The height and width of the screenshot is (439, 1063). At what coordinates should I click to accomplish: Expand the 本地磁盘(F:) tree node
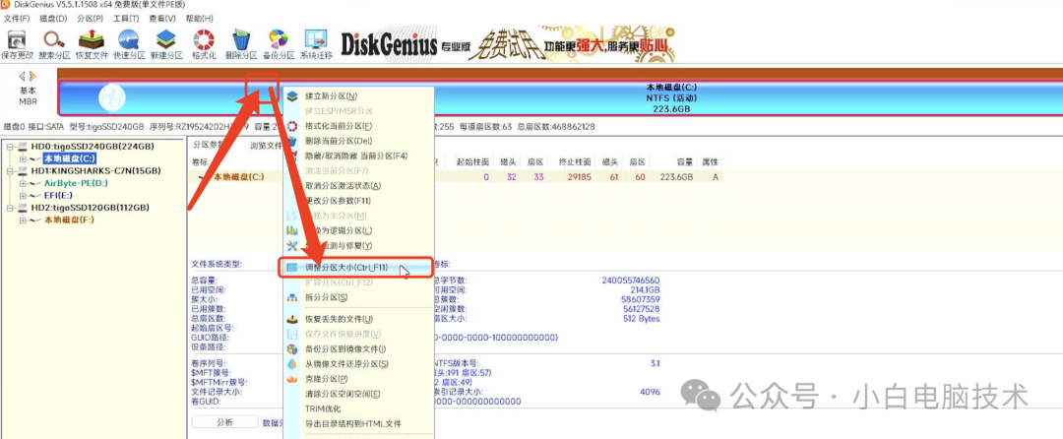[23, 219]
